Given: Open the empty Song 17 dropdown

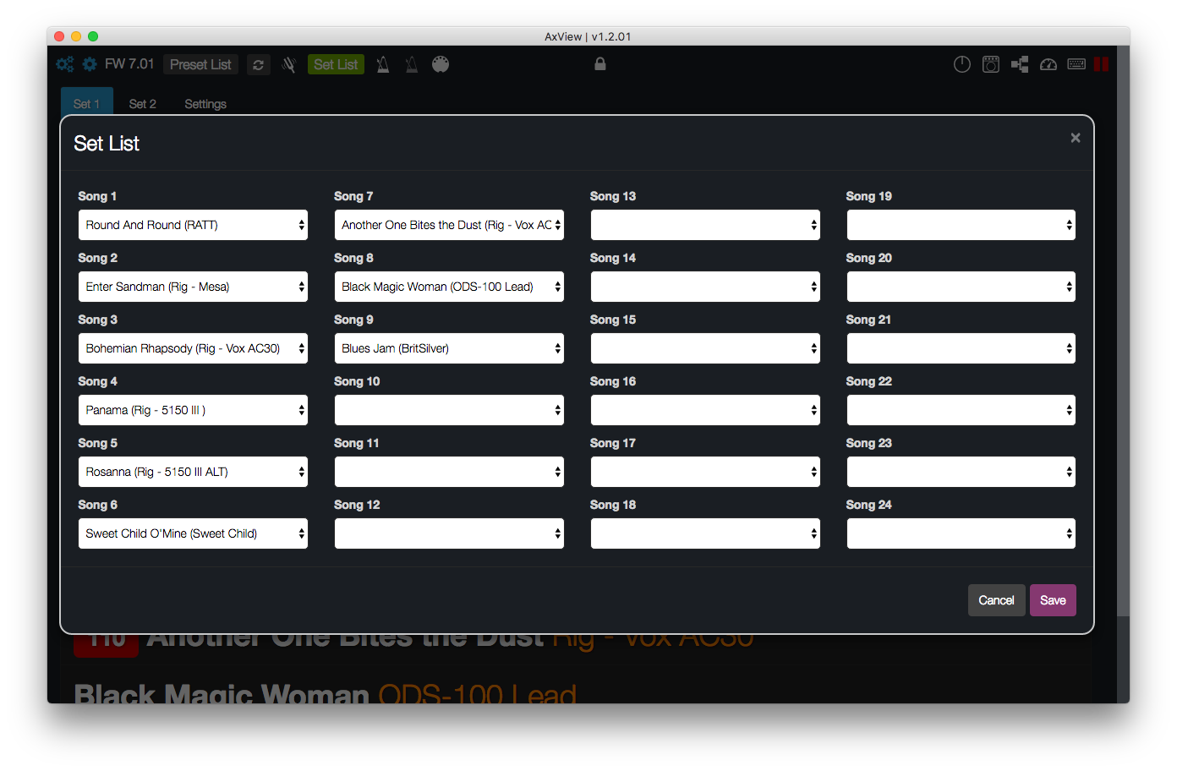Looking at the screenshot, I should point(705,472).
